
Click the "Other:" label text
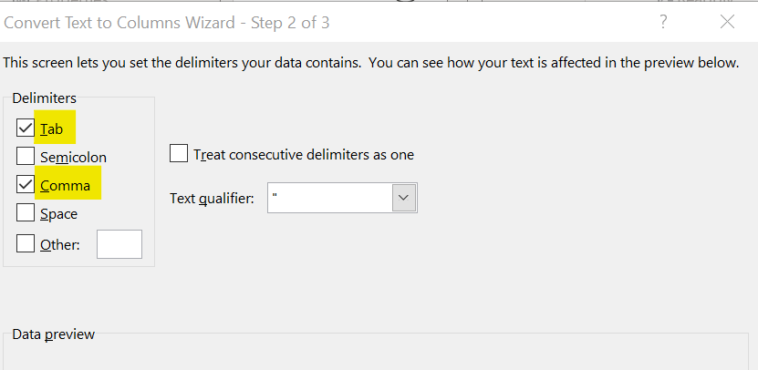coord(60,244)
